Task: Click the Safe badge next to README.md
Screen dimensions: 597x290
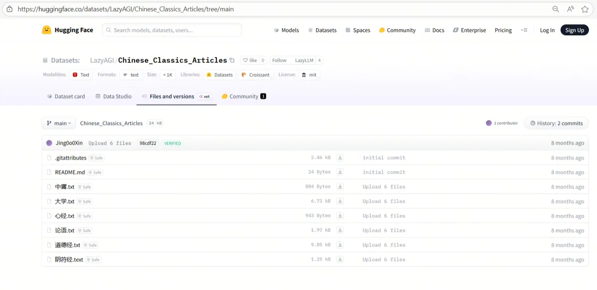Action: pyautogui.click(x=95, y=172)
